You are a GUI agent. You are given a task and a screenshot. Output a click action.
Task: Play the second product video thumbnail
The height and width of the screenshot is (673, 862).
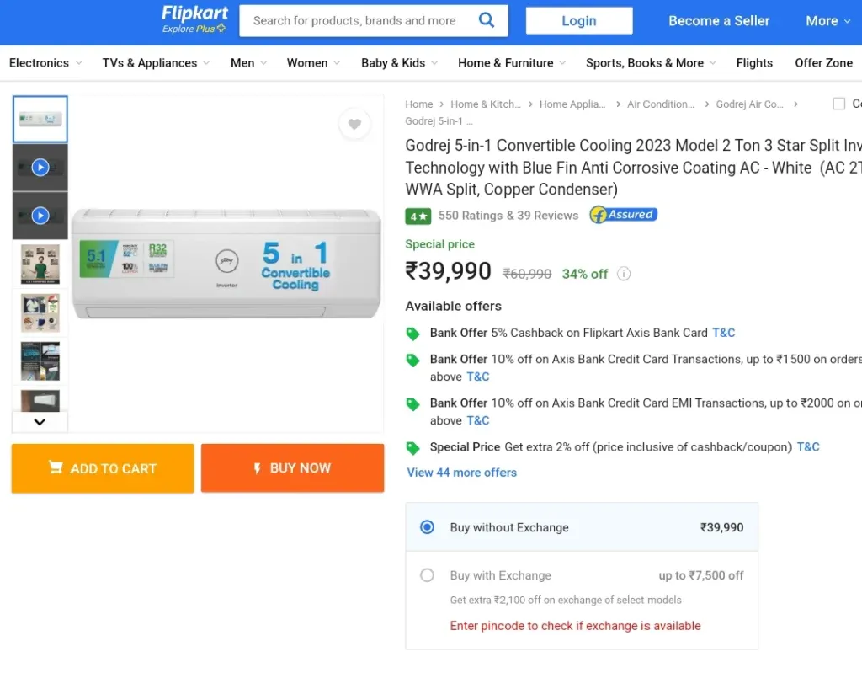pyautogui.click(x=40, y=216)
